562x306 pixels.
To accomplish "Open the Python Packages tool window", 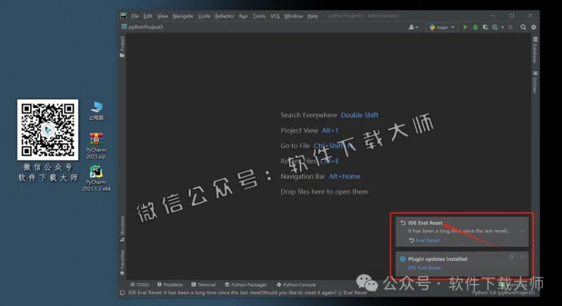I will (245, 285).
